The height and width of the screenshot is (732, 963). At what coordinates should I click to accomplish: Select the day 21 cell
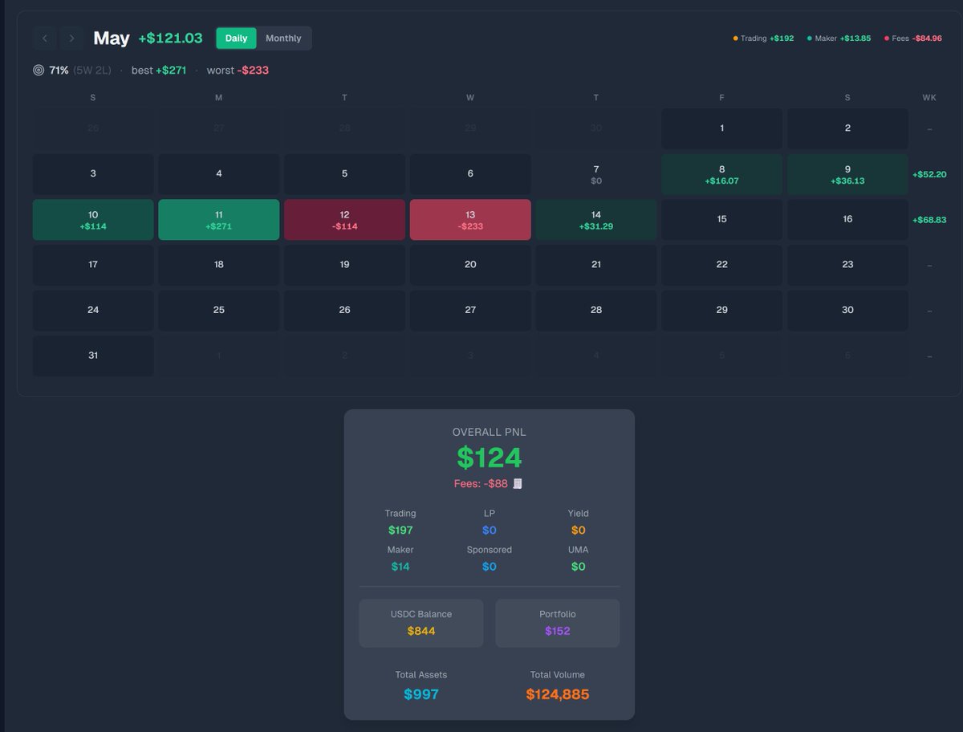tap(596, 265)
